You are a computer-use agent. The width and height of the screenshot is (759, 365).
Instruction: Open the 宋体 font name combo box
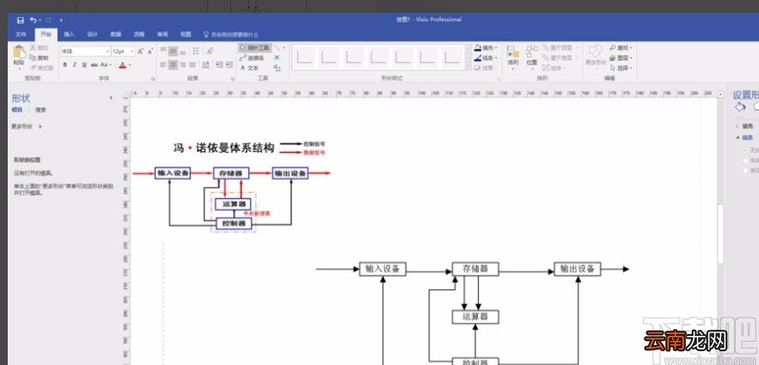[85, 51]
